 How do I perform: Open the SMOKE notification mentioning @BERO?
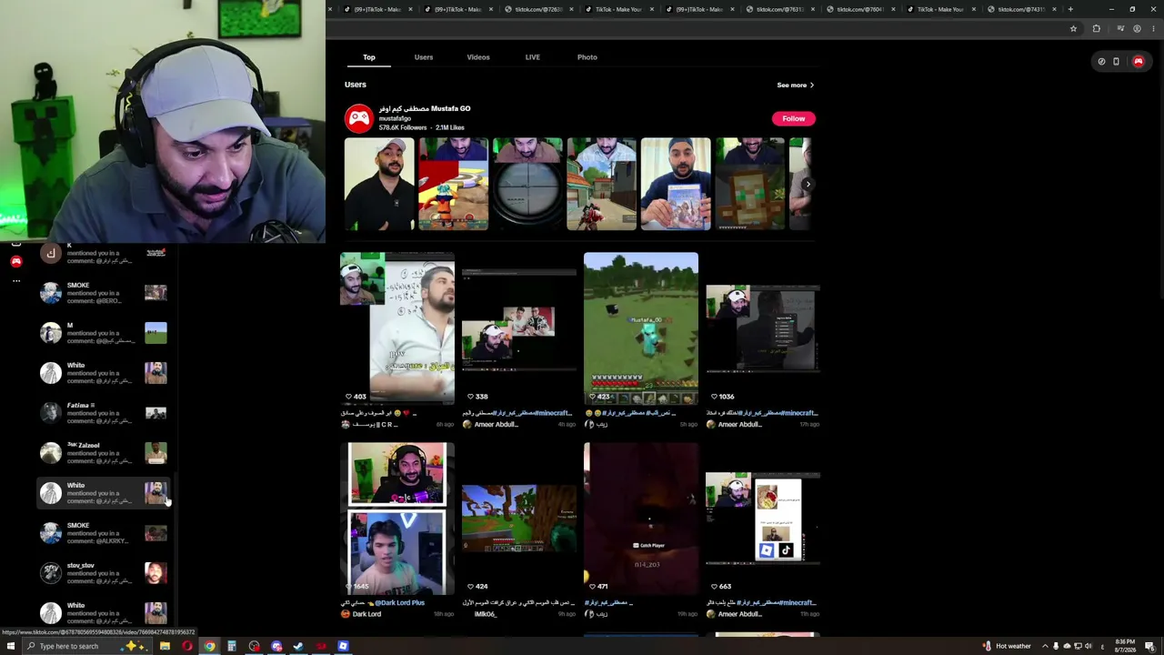103,293
